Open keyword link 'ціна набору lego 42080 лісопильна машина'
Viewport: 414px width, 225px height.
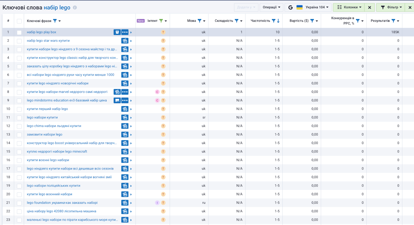(x=62, y=211)
